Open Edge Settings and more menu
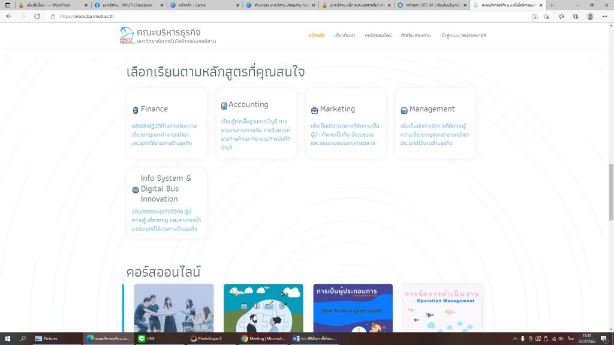The image size is (614, 345). pyautogui.click(x=604, y=16)
